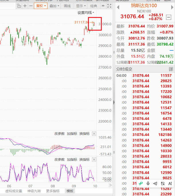
Task: Click the 外盘 15.51亿 value
Action: [x=138, y=56]
